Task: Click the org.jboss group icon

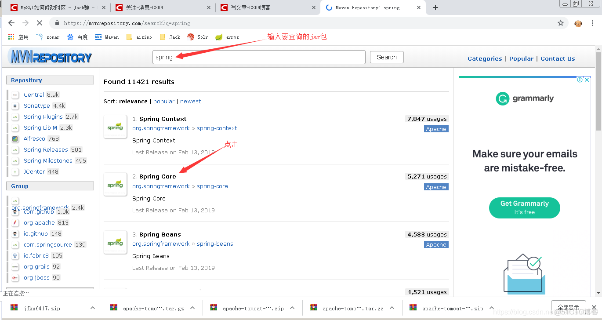Action: (15, 278)
